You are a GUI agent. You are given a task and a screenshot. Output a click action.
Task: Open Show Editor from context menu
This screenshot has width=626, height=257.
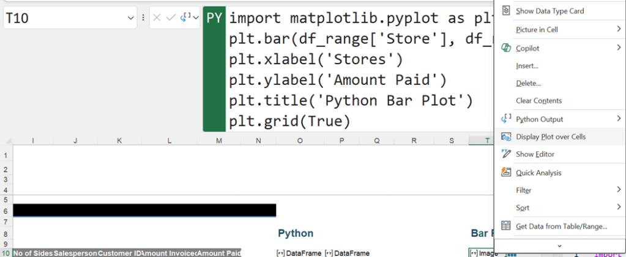point(535,154)
